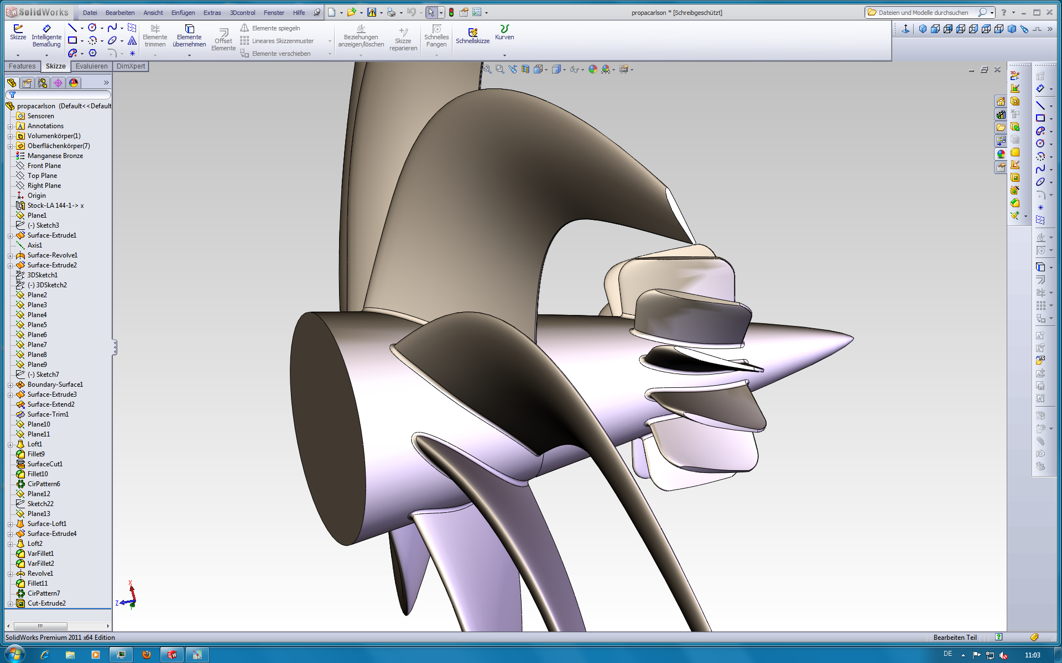Open Firefox from the Windows taskbar

pos(147,655)
